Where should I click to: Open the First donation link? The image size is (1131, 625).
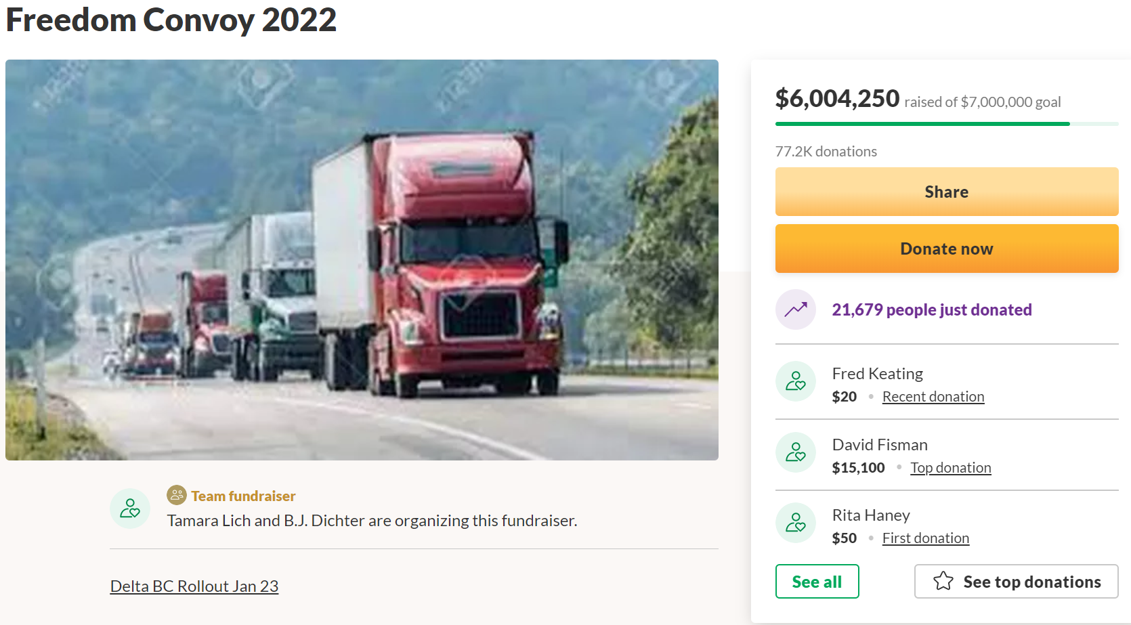925,538
